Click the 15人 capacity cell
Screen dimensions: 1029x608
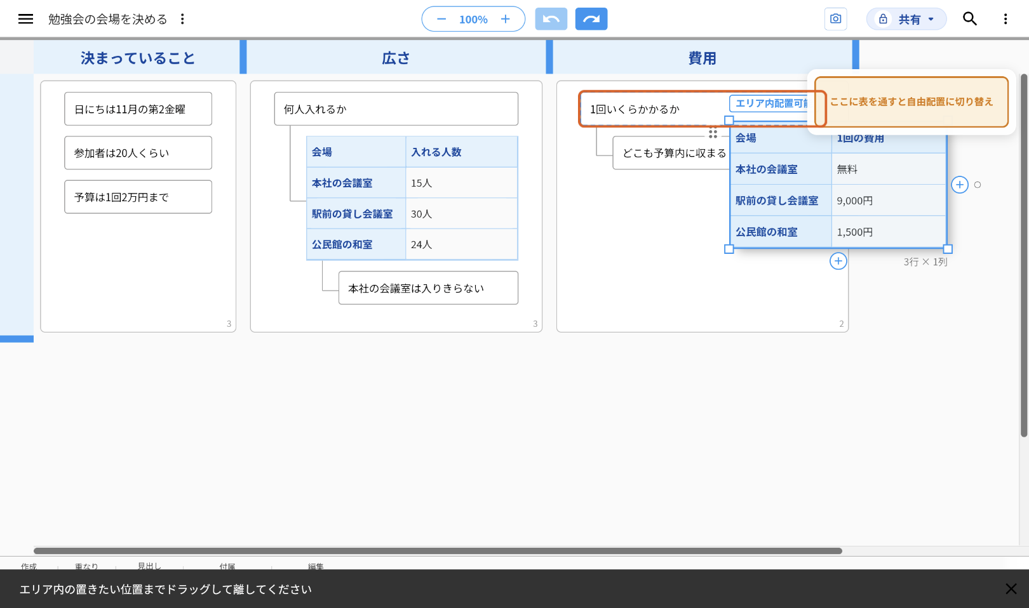coord(461,183)
